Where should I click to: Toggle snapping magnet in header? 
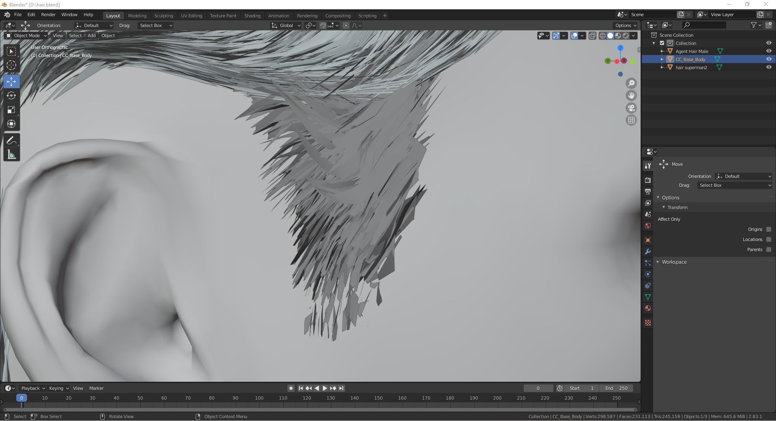pos(323,25)
